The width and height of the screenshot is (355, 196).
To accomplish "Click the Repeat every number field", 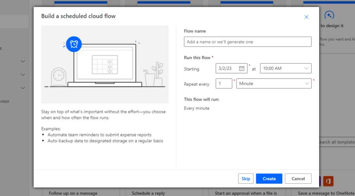I will (224, 84).
